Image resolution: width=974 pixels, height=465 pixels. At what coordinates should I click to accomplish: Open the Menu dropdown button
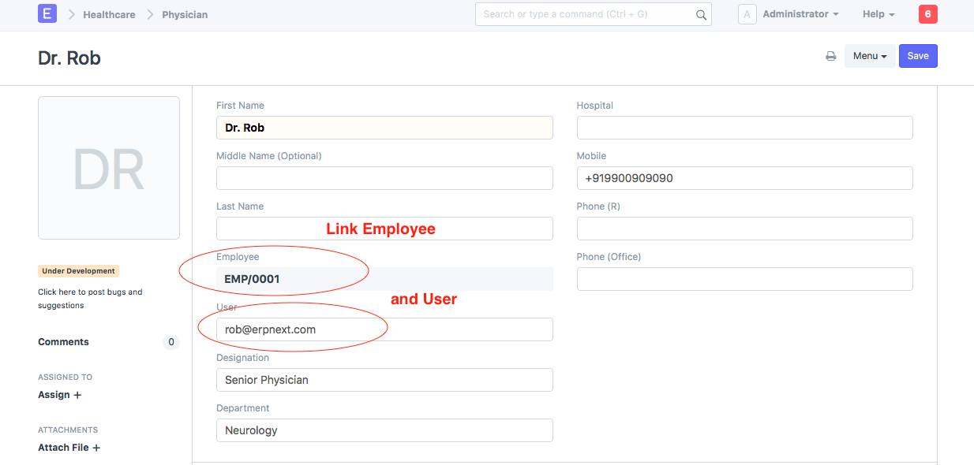870,56
